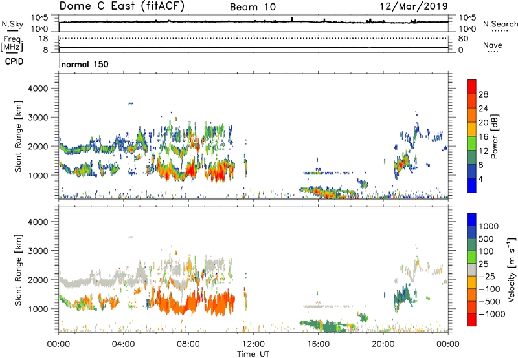This screenshot has width=518, height=358.
Task: Select the '12:00' time tick label
Action: pos(253,344)
